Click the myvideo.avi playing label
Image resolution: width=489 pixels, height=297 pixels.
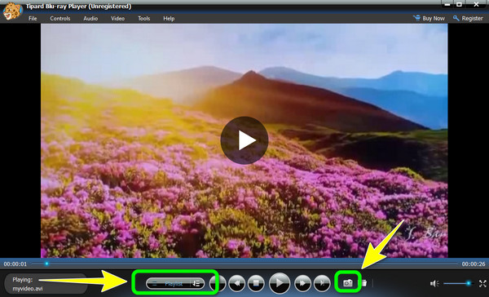(x=28, y=289)
